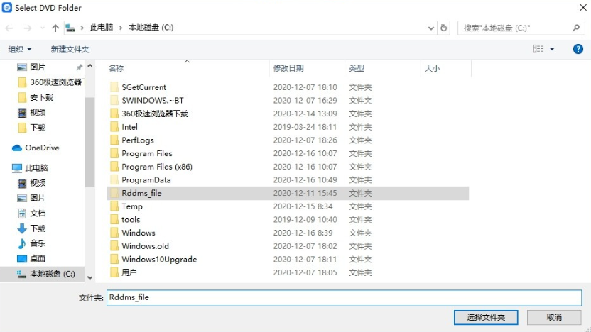The image size is (591, 332).
Task: Click the 2019-12-09 10:40 date of tools
Action: coord(305,219)
